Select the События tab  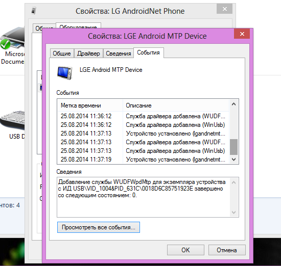148,52
